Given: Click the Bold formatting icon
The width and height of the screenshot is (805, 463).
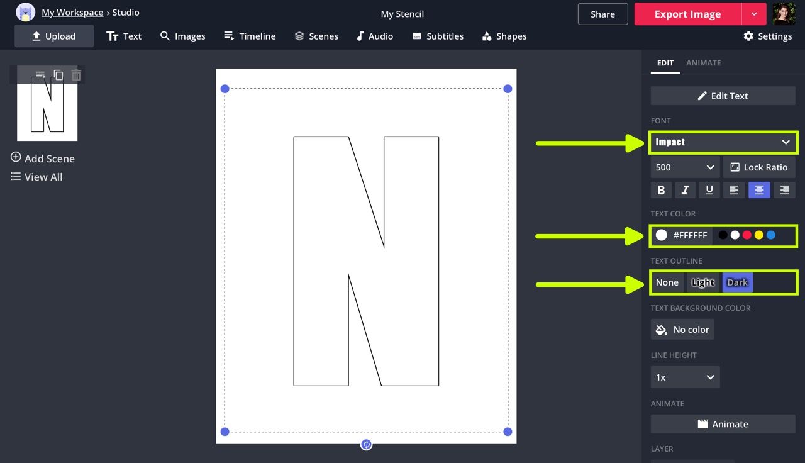Looking at the screenshot, I should point(661,190).
